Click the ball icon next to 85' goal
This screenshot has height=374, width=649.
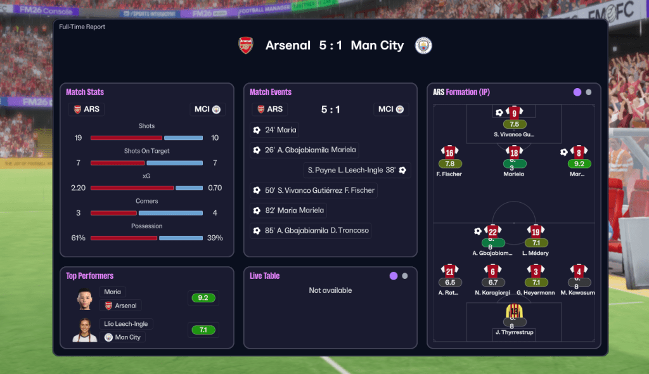point(257,230)
